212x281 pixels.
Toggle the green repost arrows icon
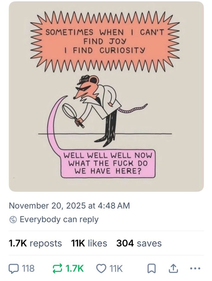57,268
